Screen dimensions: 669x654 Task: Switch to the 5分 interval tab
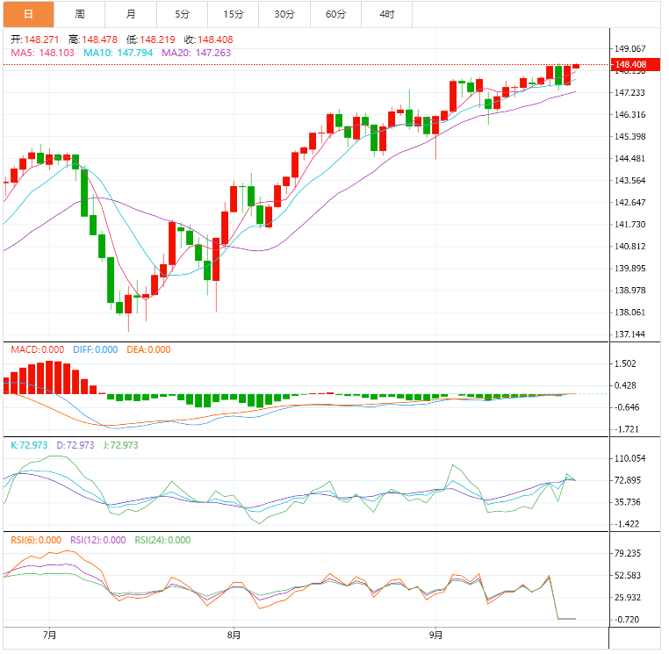(x=182, y=14)
